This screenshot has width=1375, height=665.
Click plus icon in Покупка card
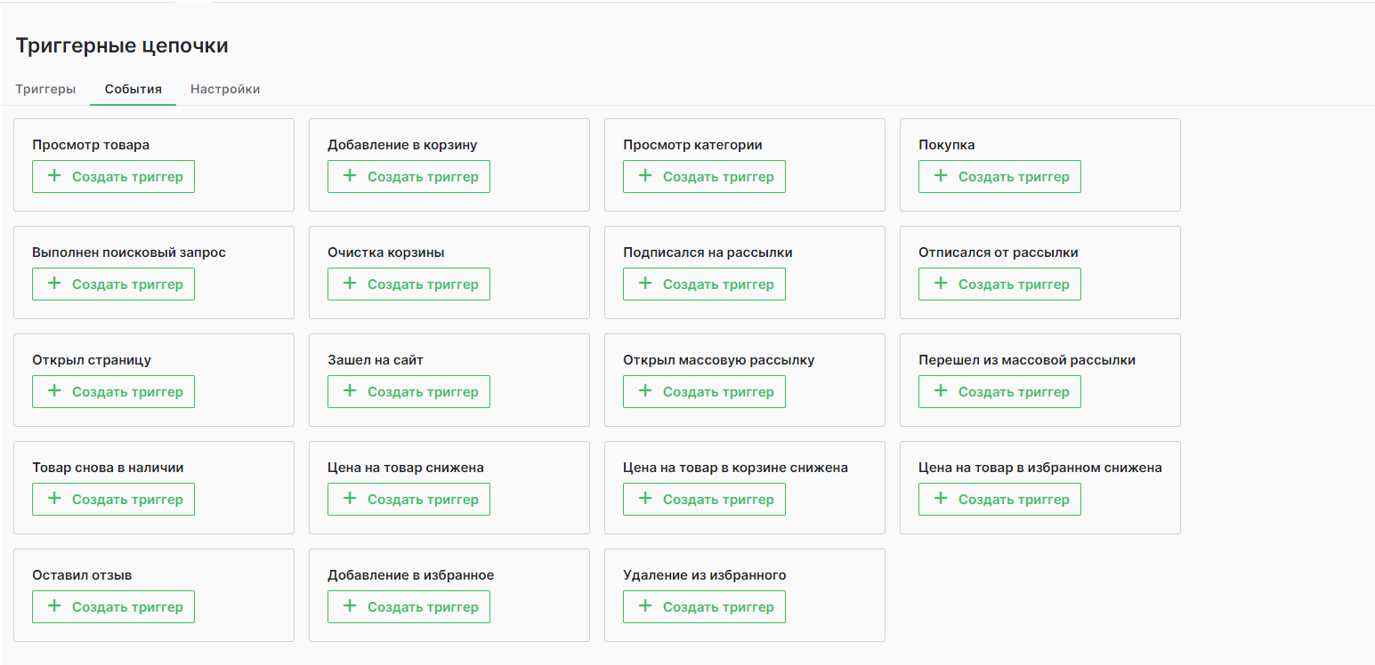[x=941, y=176]
